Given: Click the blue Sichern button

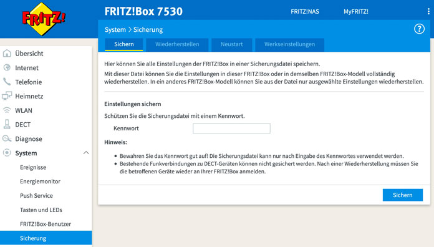Looking at the screenshot, I should pos(403,195).
